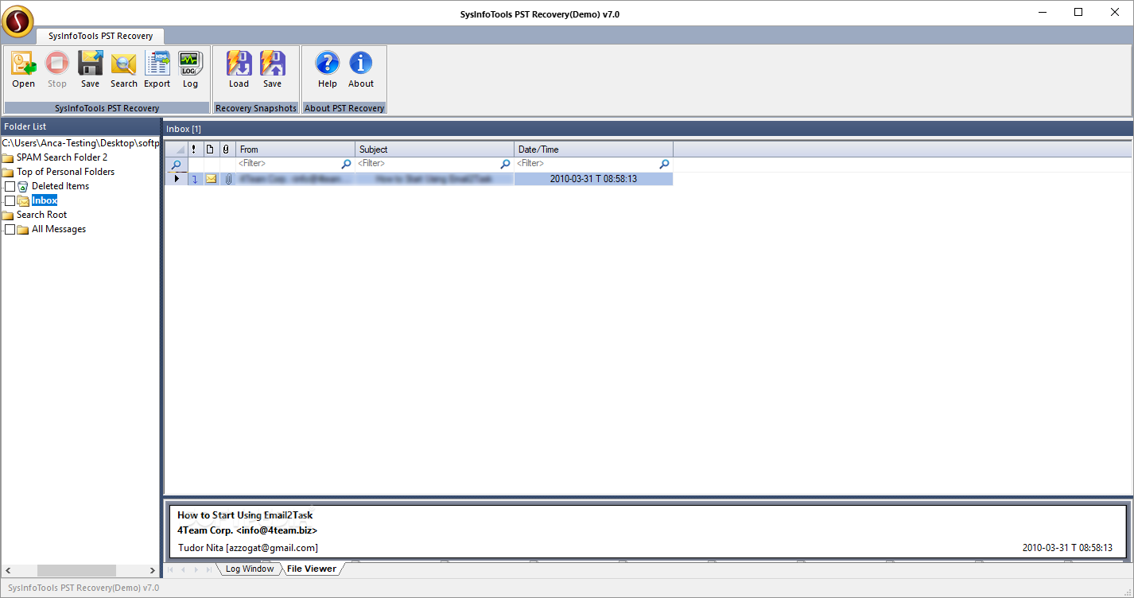This screenshot has height=598, width=1134.
Task: Click the Export toolbar icon
Action: [x=157, y=69]
